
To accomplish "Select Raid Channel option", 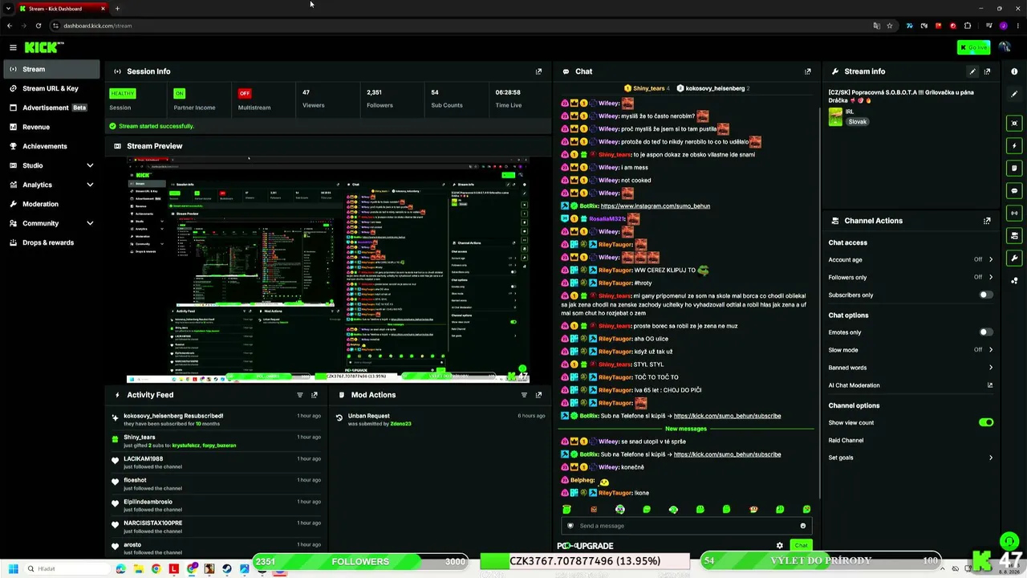I will (x=846, y=440).
